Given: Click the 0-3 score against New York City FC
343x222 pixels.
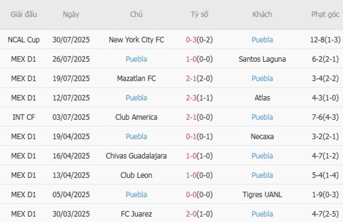Looking at the screenshot, I should pos(191,40).
